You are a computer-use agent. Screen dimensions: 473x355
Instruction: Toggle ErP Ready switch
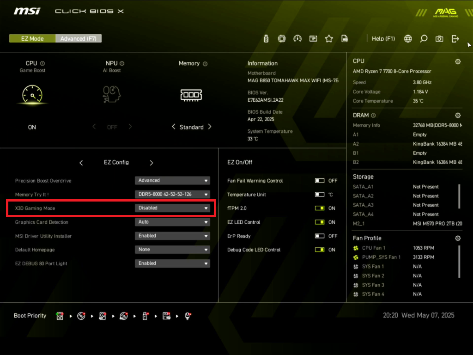coord(320,236)
